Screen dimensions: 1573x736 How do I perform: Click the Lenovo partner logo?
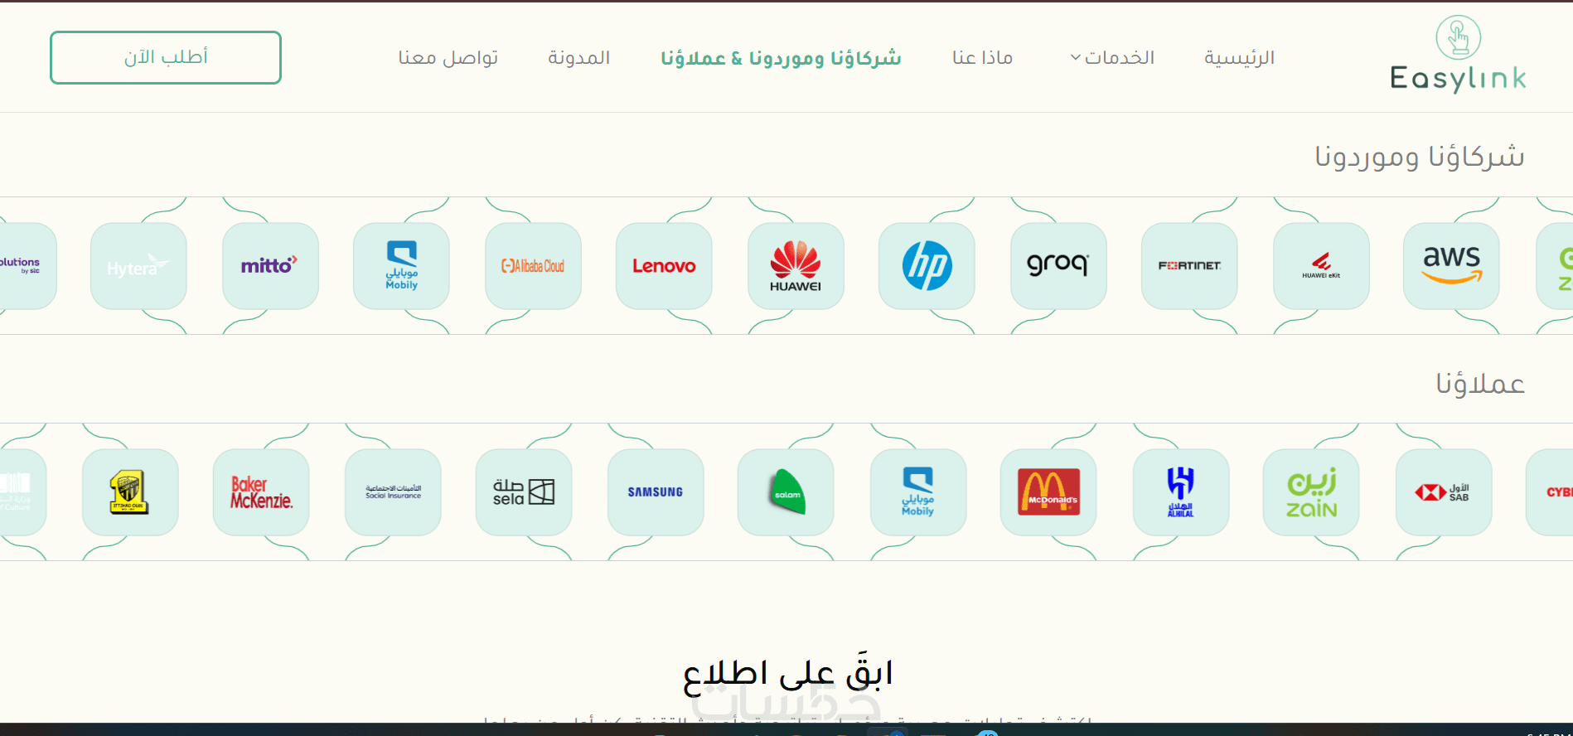664,266
